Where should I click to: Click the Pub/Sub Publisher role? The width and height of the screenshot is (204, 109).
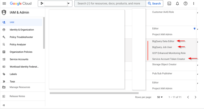point(162,73)
